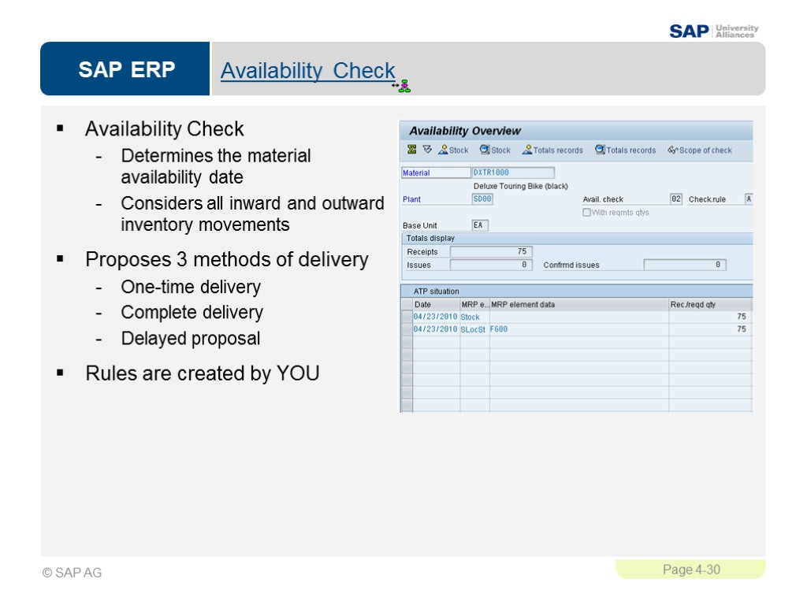This screenshot has height=605, width=807.
Task: Select the row selector of the SLocSt row
Action: coord(407,329)
